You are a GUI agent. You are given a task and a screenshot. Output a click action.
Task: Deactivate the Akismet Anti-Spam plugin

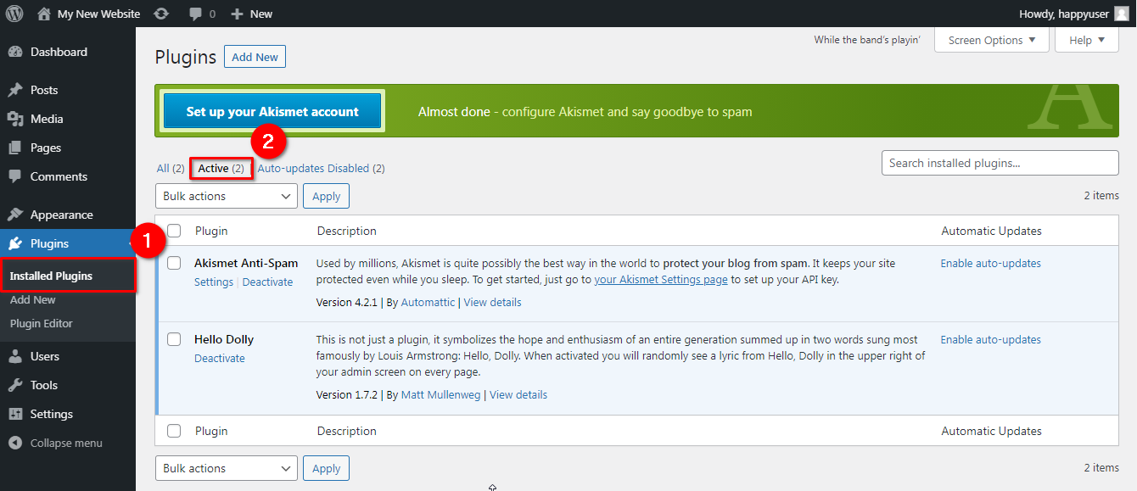pos(267,282)
